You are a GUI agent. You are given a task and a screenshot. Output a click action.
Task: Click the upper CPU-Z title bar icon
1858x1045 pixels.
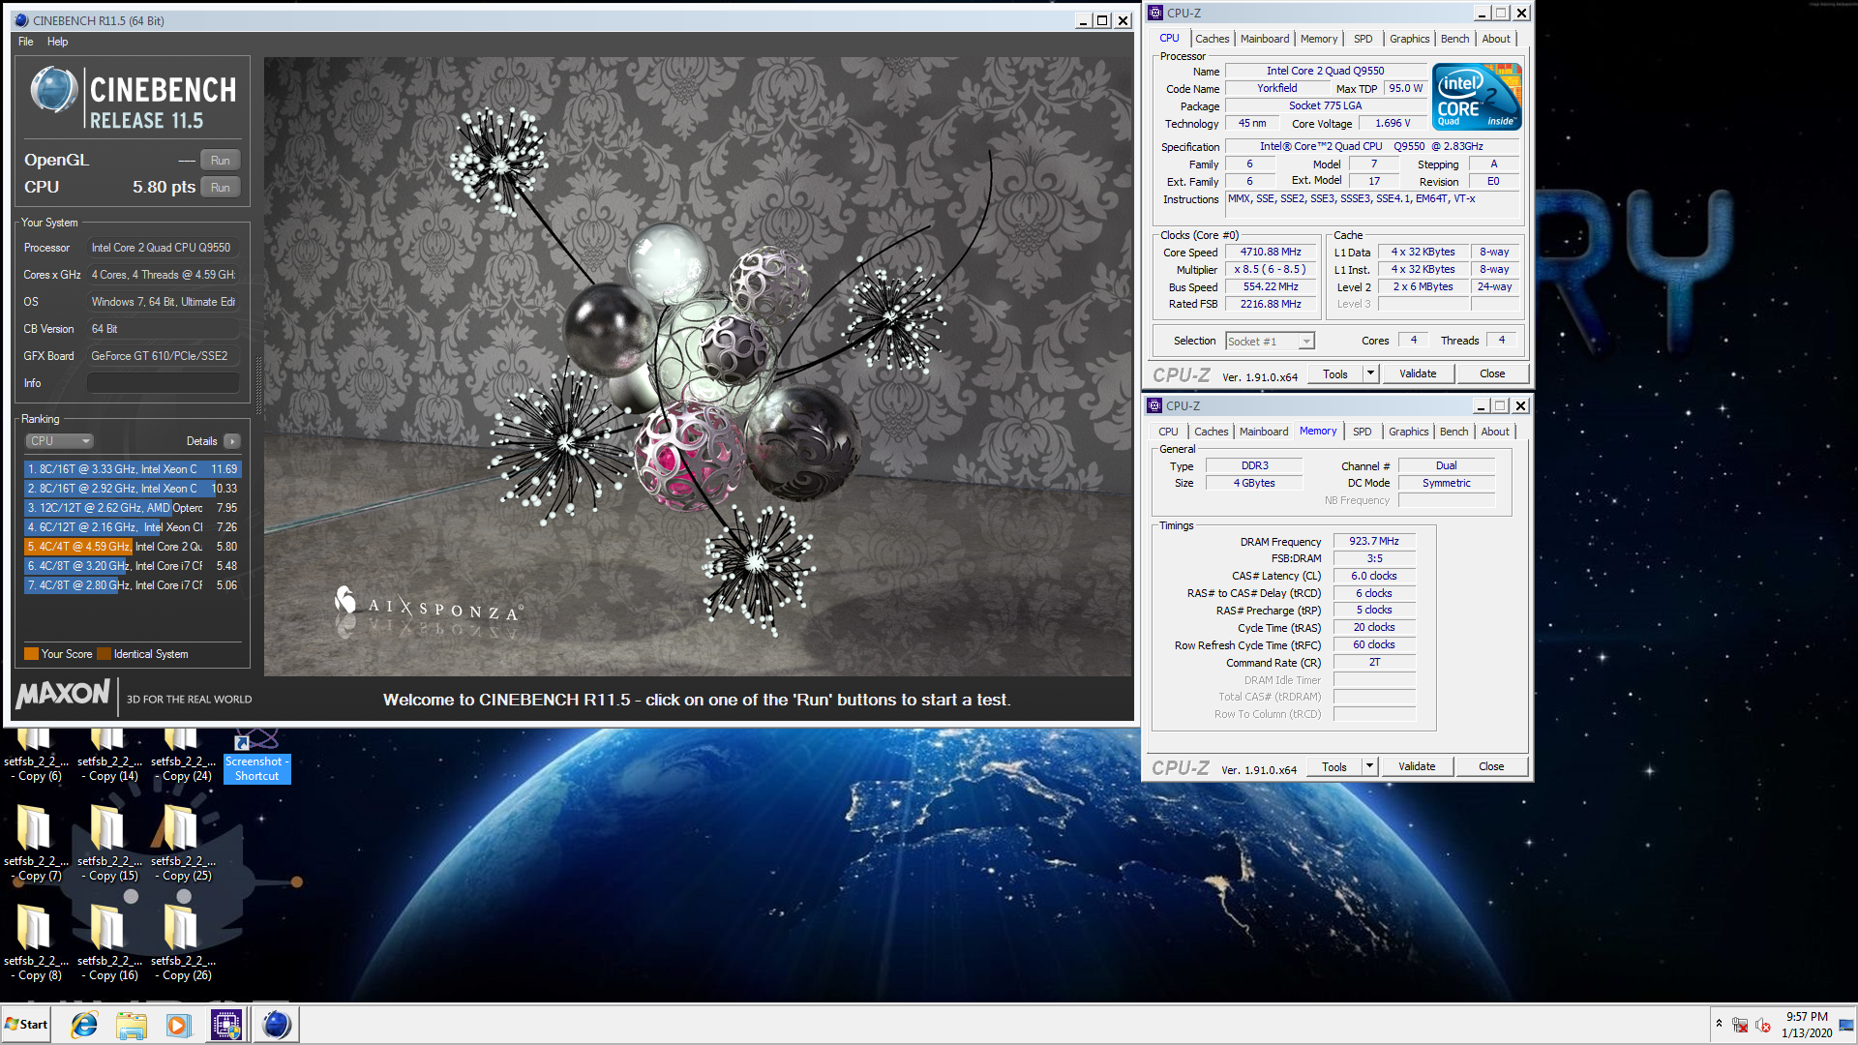(1155, 13)
